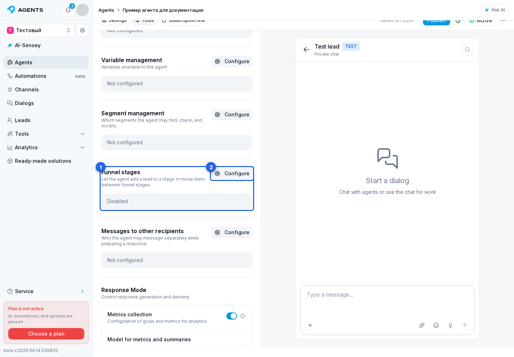Click the Publish button
The height and width of the screenshot is (357, 514).
click(436, 21)
